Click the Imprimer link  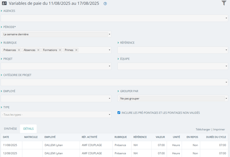[219, 130]
